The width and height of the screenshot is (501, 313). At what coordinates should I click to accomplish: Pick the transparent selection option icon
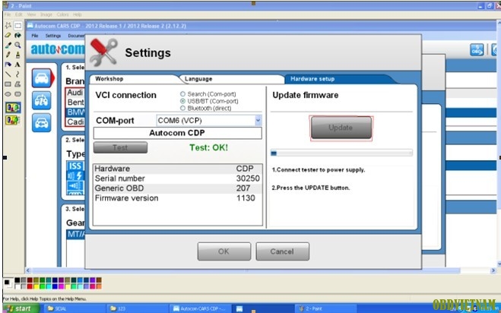click(13, 120)
